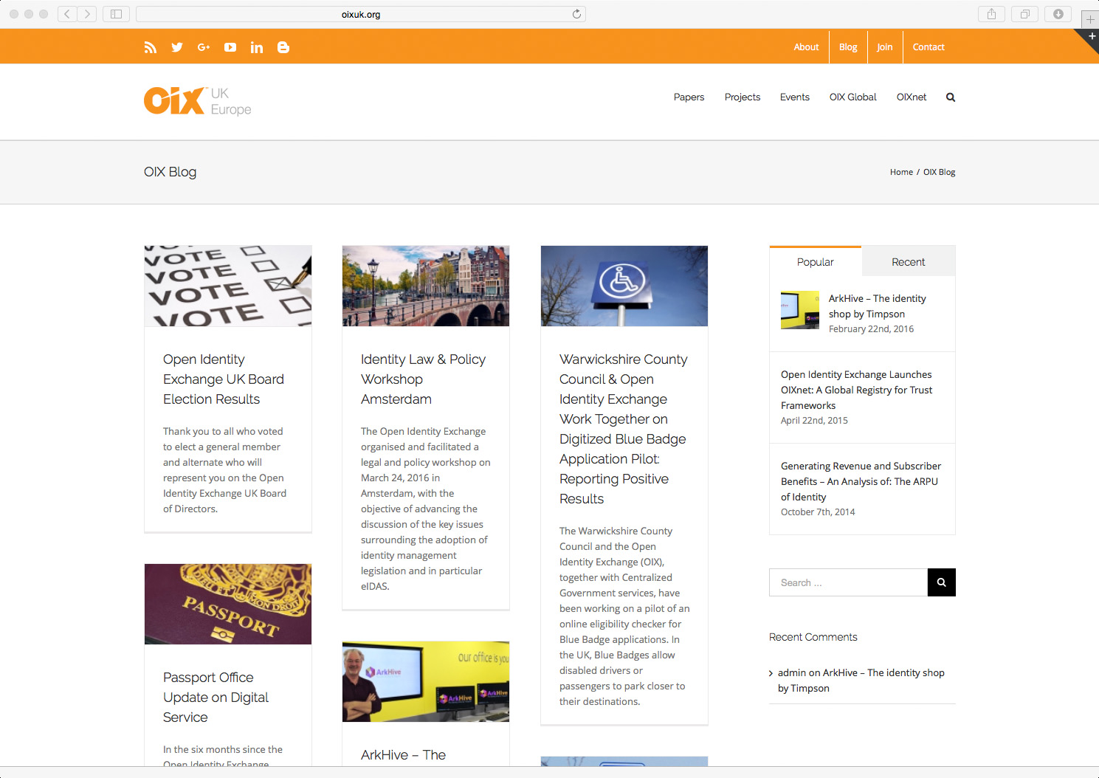1099x778 pixels.
Task: Open the Papers menu item
Action: [689, 97]
